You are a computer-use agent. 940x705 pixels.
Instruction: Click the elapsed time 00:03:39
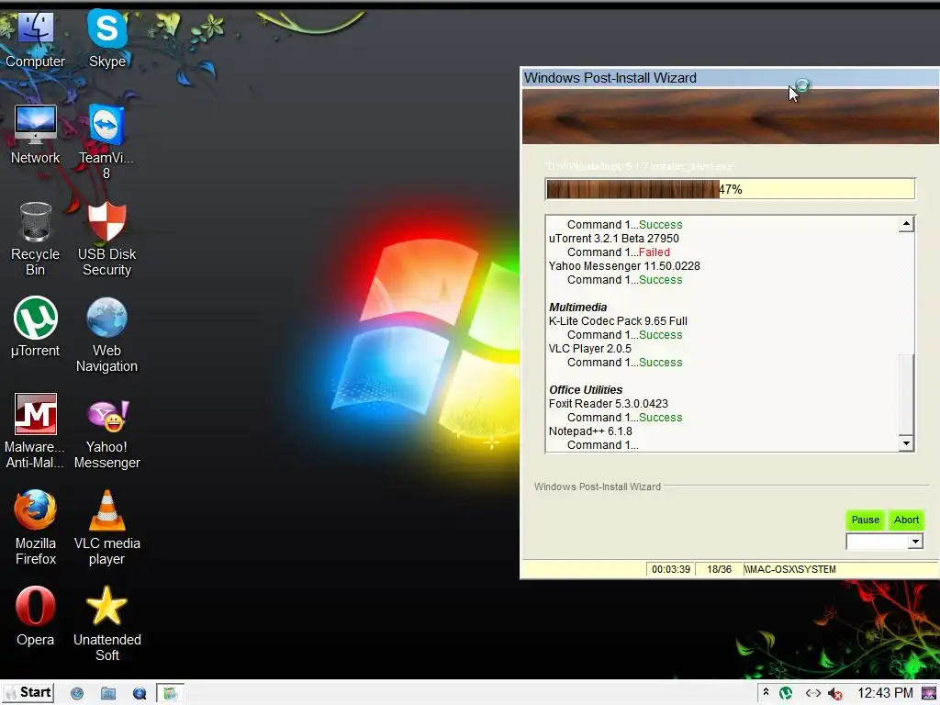671,569
